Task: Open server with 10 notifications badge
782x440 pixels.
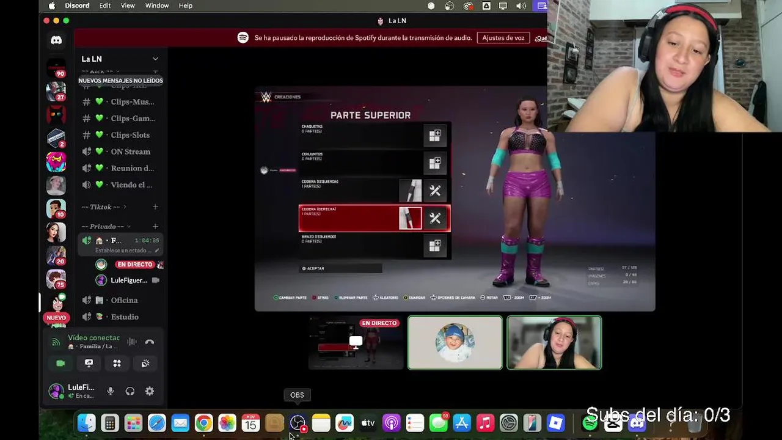Action: (x=56, y=208)
